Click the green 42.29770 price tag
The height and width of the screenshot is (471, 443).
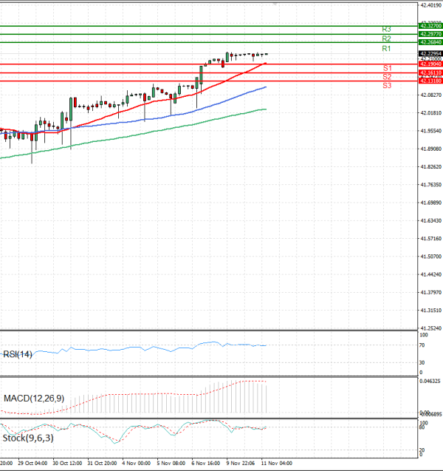point(430,34)
